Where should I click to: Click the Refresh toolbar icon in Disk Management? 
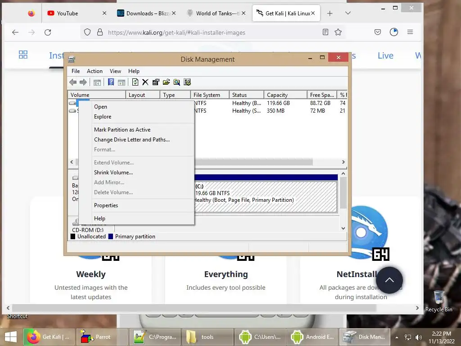tap(135, 82)
